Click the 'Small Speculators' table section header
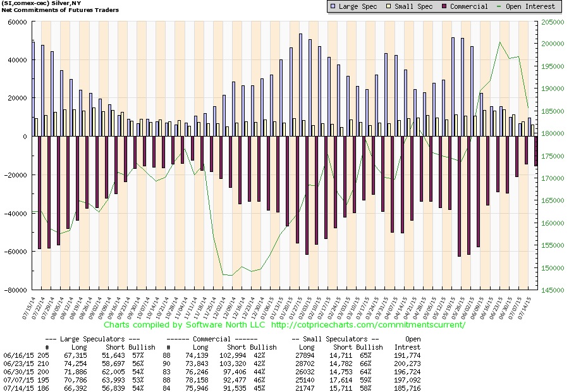This screenshot has width=569, height=392. (x=336, y=339)
